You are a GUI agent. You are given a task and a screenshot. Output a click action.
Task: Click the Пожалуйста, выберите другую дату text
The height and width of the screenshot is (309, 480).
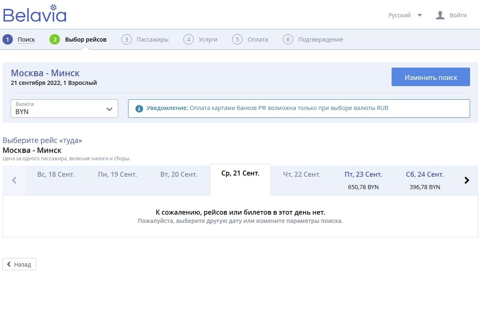(x=240, y=221)
